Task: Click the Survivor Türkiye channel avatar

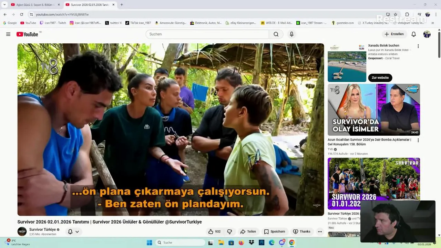Action: coord(22,231)
